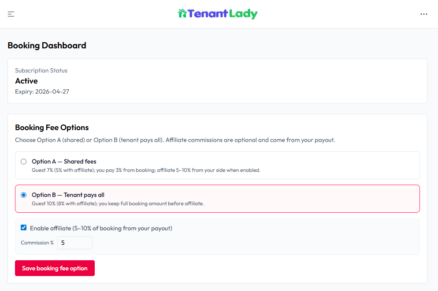Click the Active subscription status text
This screenshot has width=438, height=291.
26,81
